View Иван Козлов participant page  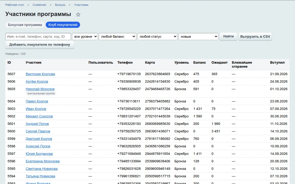(36, 109)
